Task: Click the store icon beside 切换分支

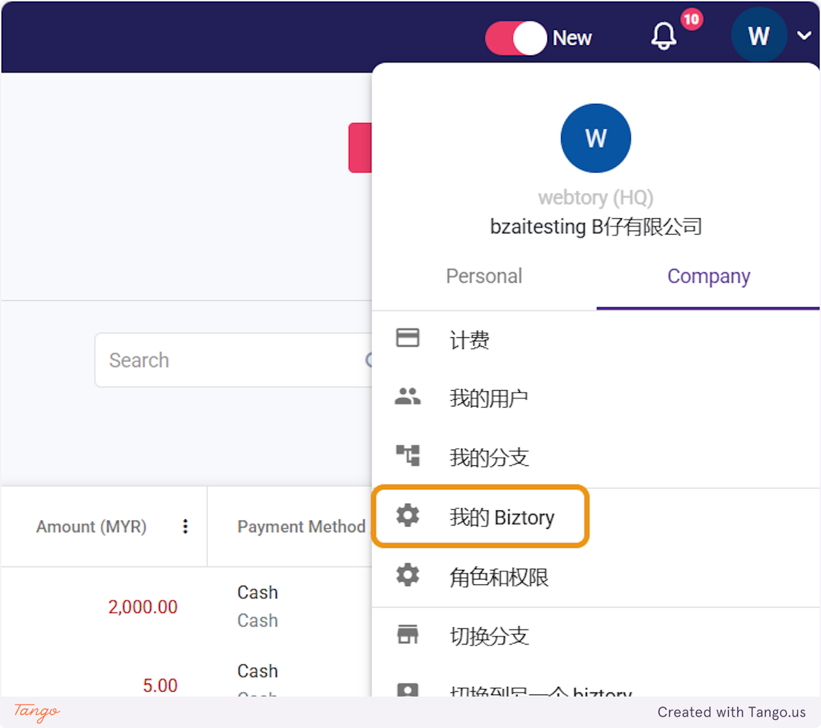Action: pyautogui.click(x=408, y=634)
